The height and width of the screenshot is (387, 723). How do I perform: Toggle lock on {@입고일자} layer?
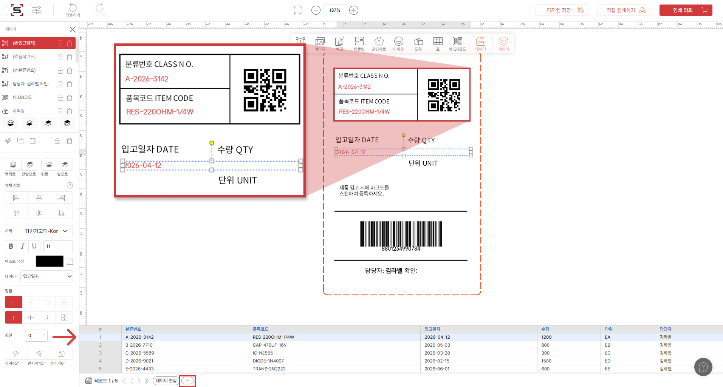point(60,43)
